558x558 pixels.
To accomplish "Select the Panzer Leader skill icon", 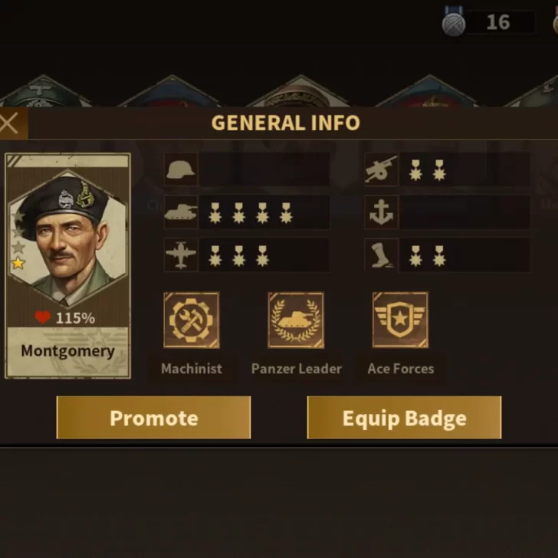I will point(296,320).
